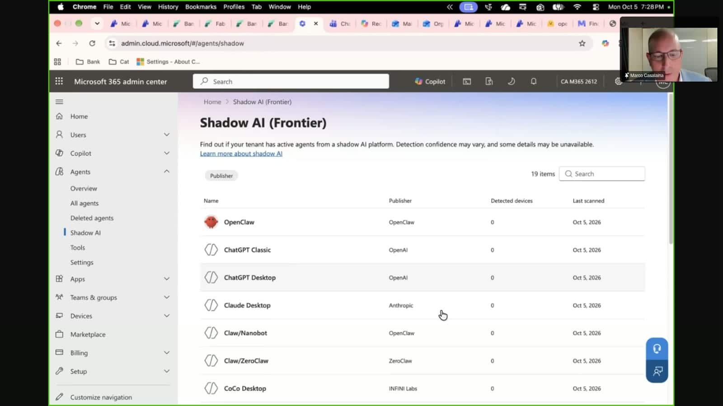Select All agents in sidebar
Image resolution: width=723 pixels, height=406 pixels.
click(x=85, y=203)
